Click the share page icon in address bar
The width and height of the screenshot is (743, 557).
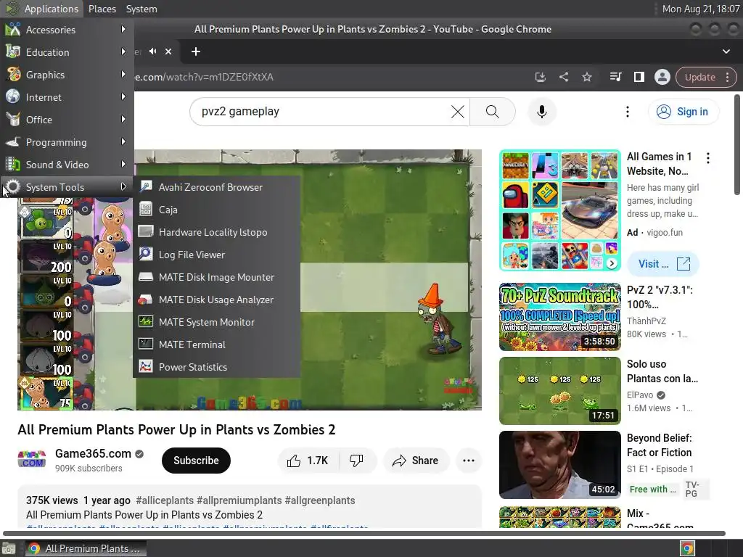(563, 77)
